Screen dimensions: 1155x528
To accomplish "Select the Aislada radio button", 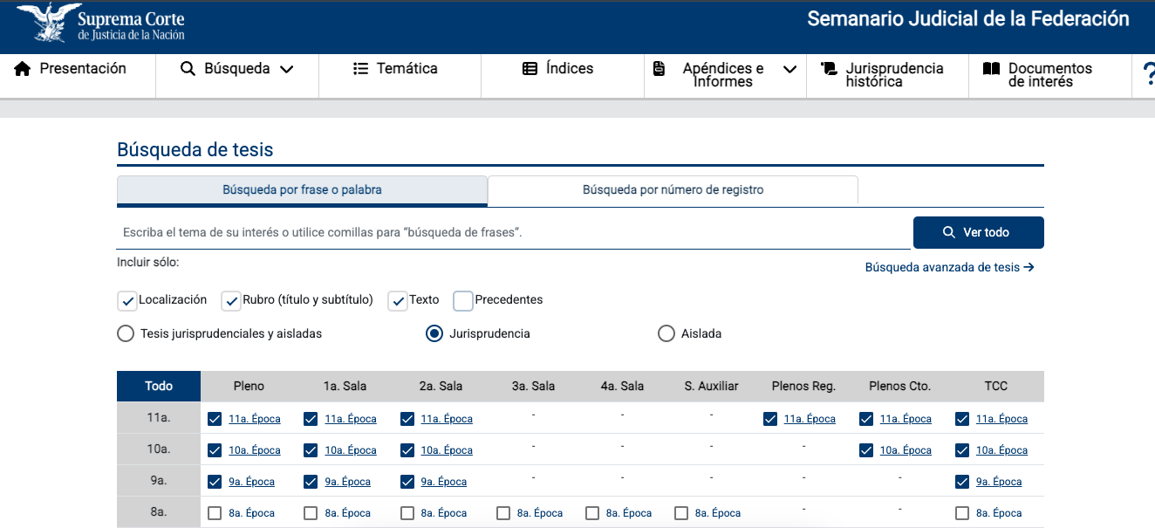I will click(666, 333).
